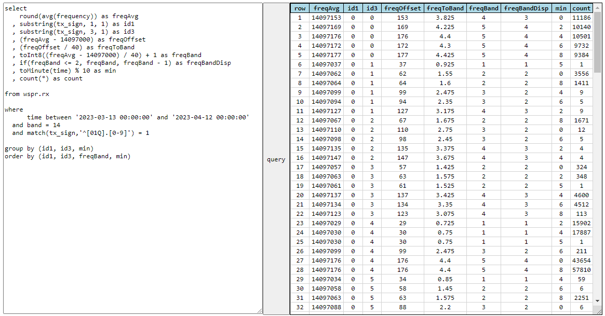Click the freqAvg cell in row 1

[326, 18]
